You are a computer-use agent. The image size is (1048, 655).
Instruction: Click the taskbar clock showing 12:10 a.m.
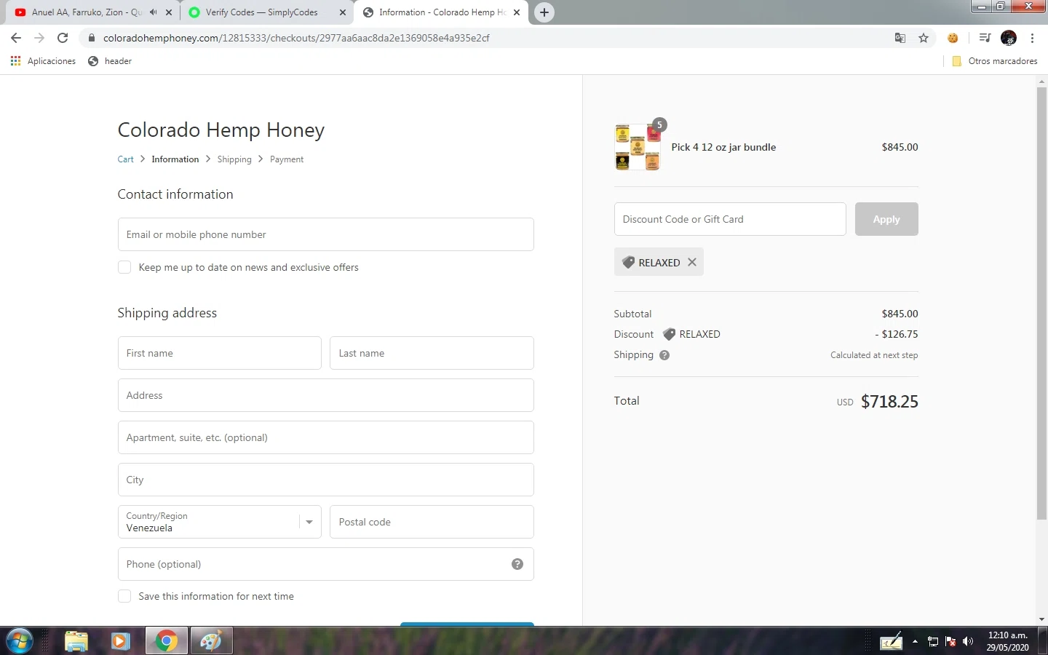pyautogui.click(x=1007, y=641)
